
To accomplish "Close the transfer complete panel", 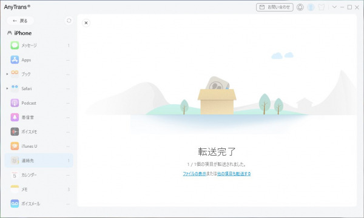I will (x=86, y=23).
